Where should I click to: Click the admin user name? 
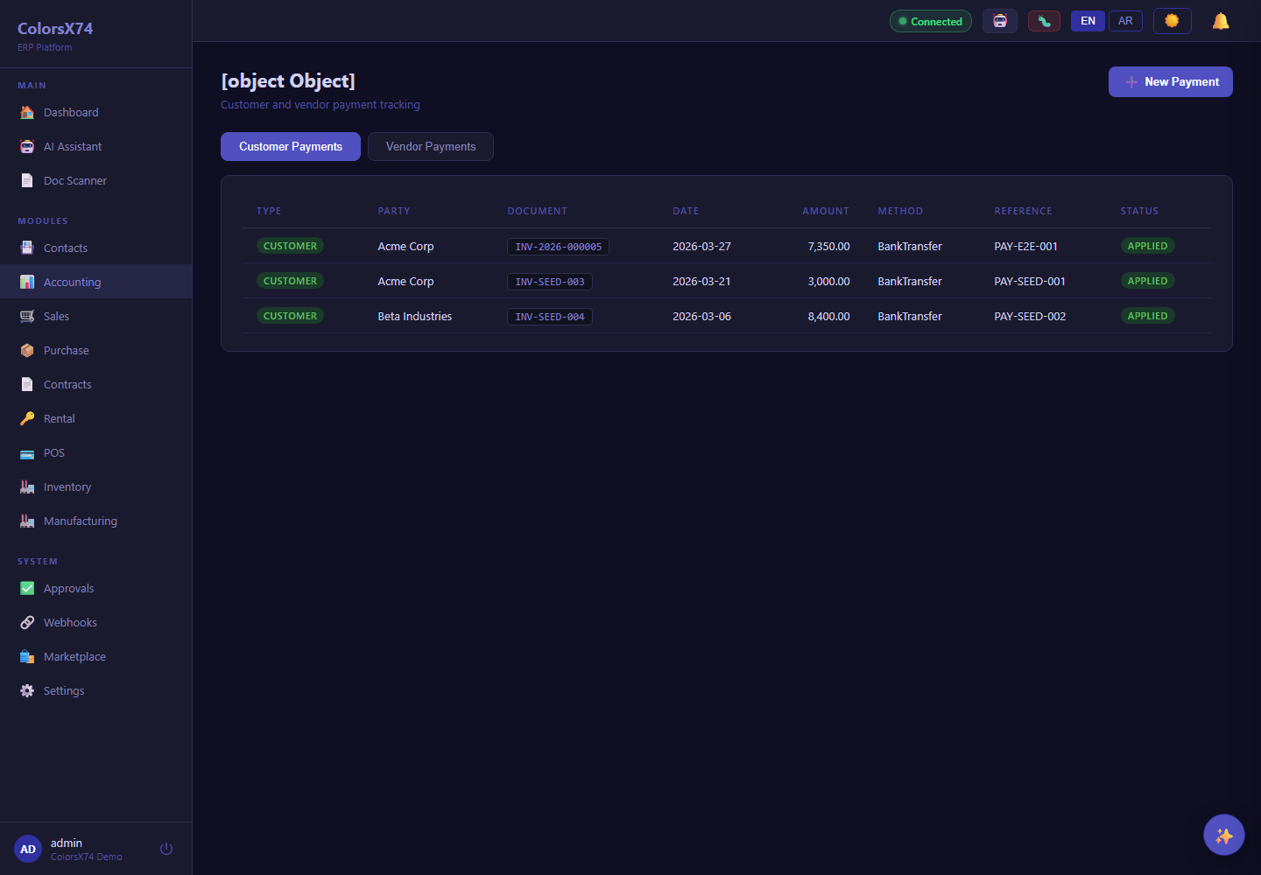pos(67,843)
